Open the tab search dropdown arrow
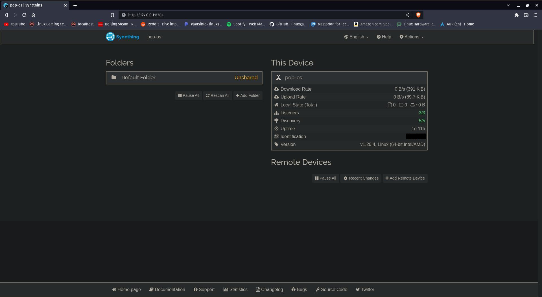542x297 pixels. [508, 5]
